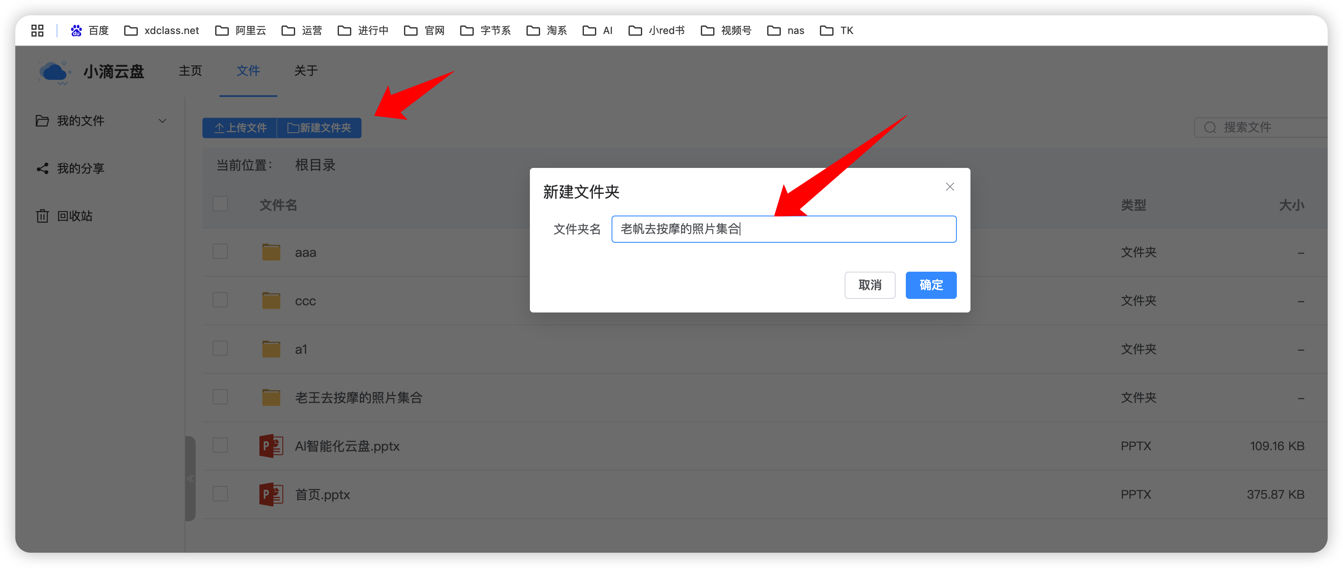This screenshot has width=1343, height=568.
Task: Tick the select-all checkbox in header
Action: point(220,204)
